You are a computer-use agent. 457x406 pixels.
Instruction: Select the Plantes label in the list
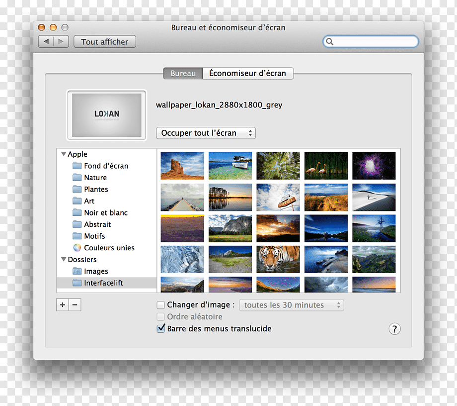click(96, 189)
